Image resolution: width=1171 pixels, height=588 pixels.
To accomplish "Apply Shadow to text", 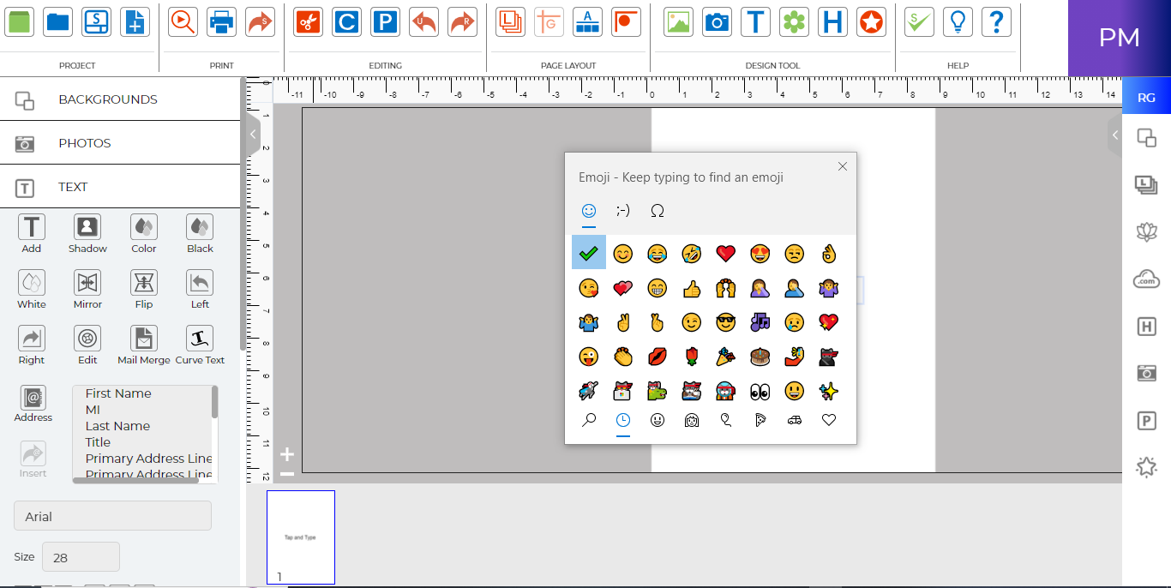I will coord(87,234).
